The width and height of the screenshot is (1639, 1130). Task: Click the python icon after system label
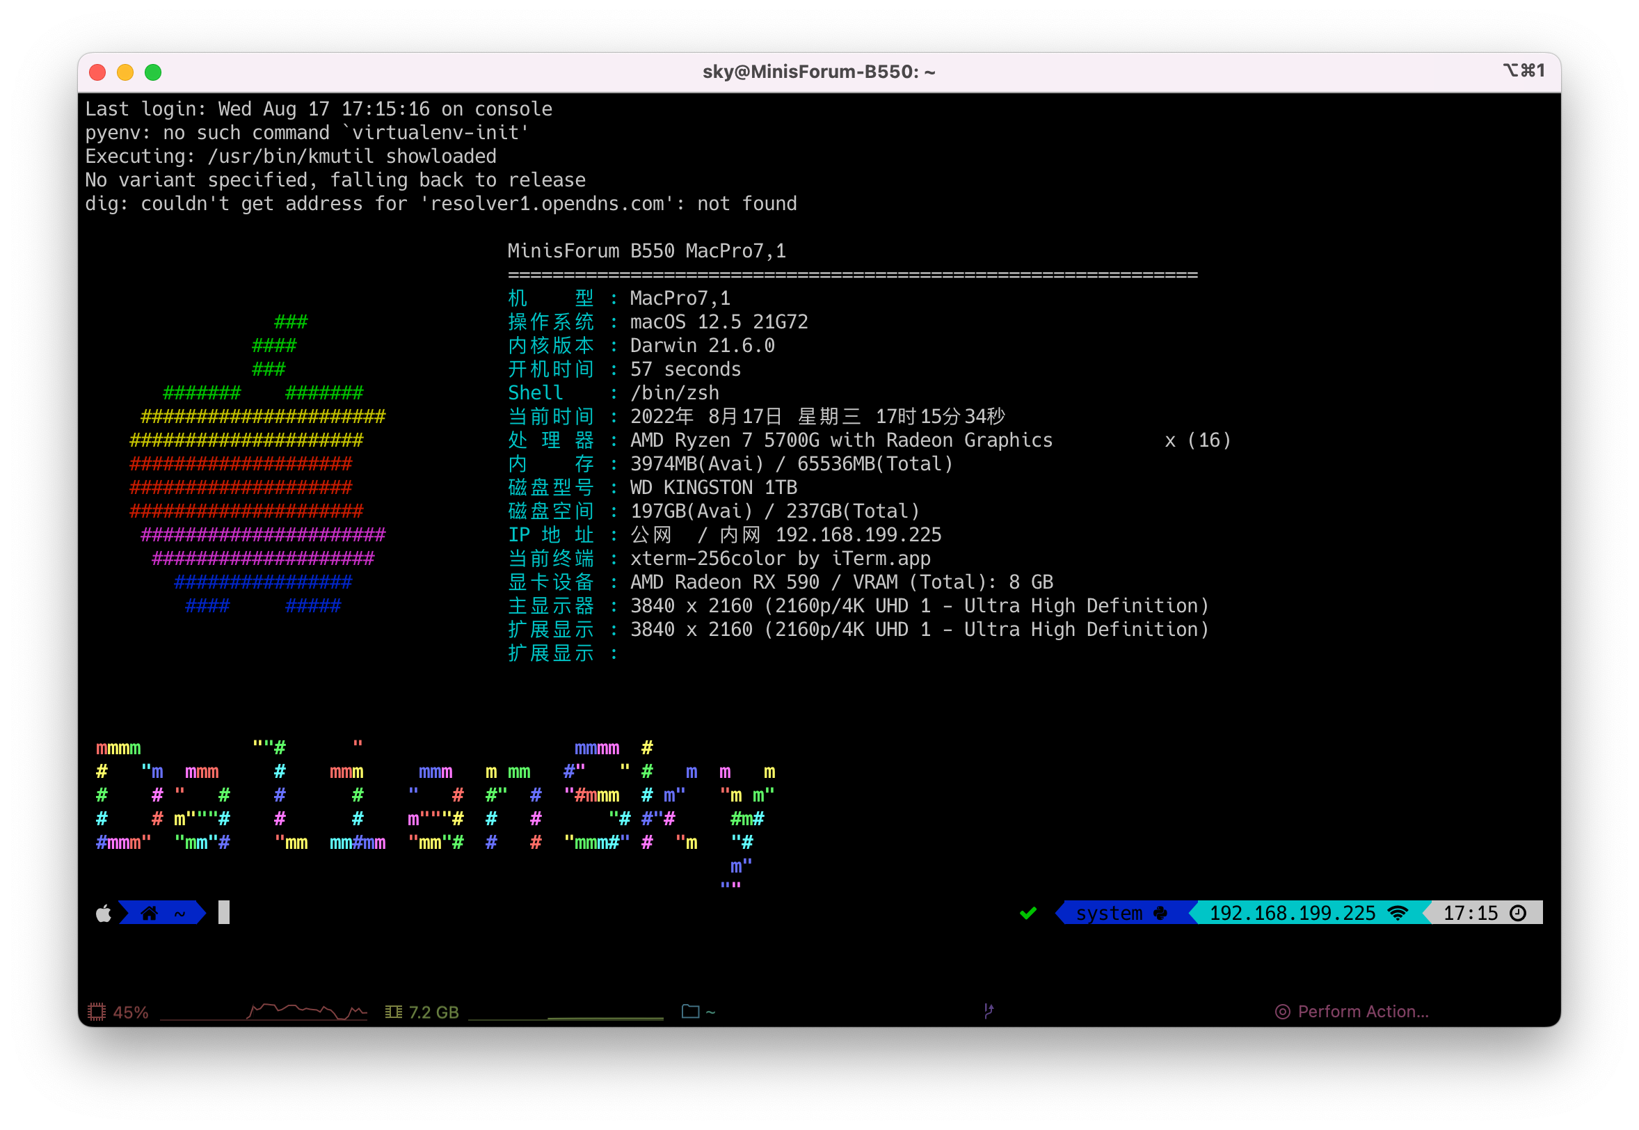[1160, 914]
